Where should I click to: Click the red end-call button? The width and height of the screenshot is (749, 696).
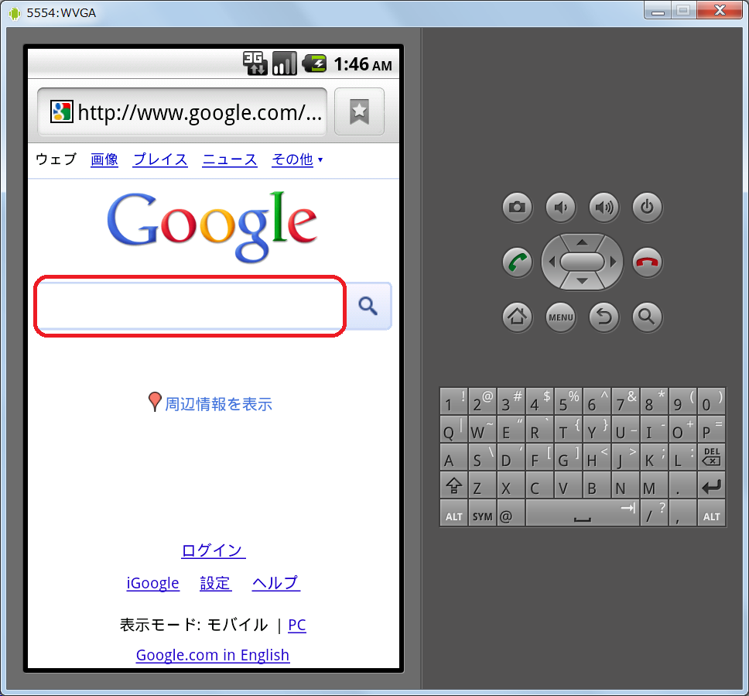[648, 262]
